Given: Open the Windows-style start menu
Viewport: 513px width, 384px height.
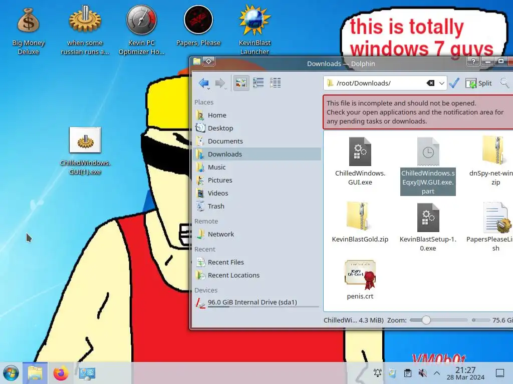Looking at the screenshot, I should coord(11,373).
